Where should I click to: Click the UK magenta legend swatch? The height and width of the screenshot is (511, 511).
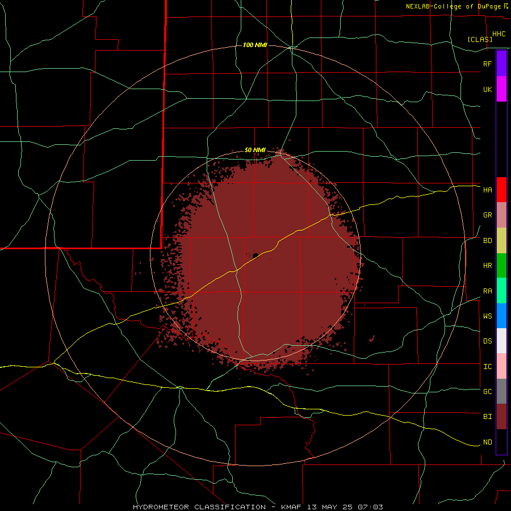[x=501, y=89]
